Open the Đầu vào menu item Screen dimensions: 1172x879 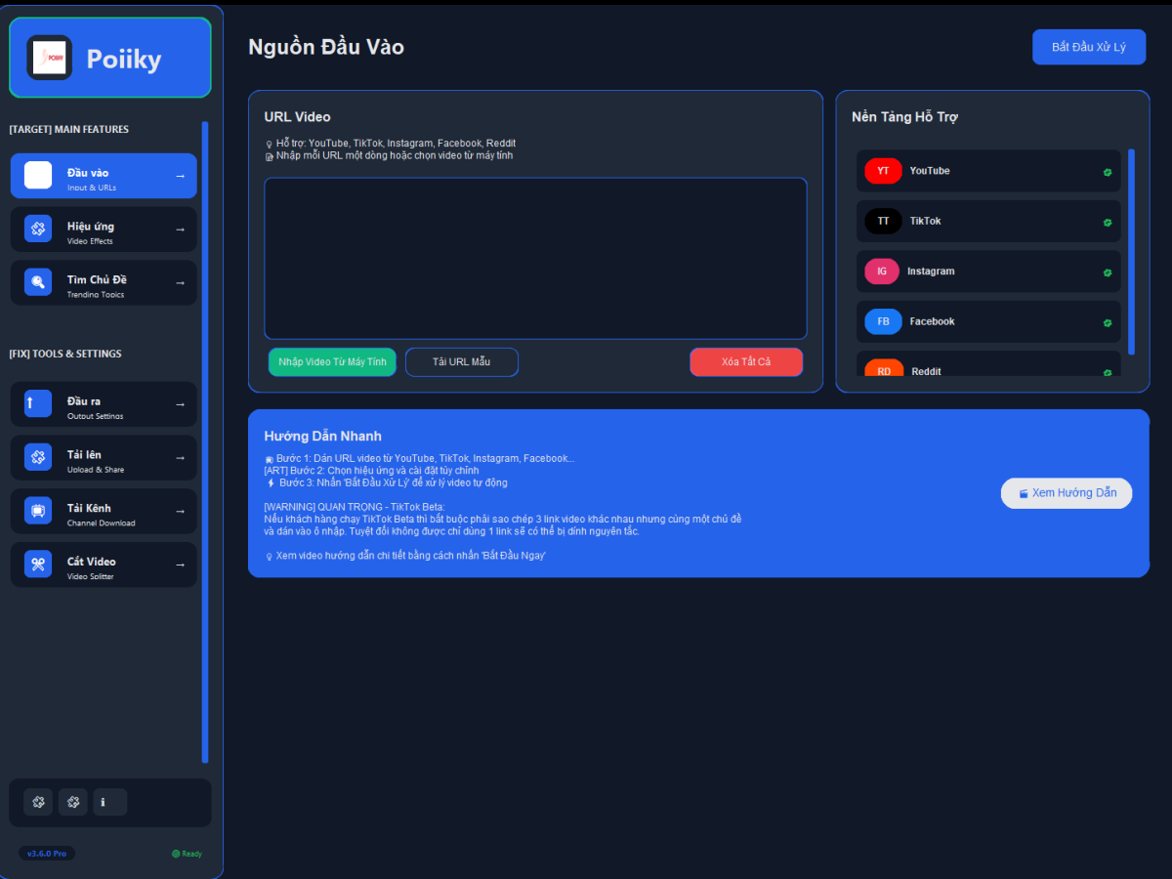104,176
